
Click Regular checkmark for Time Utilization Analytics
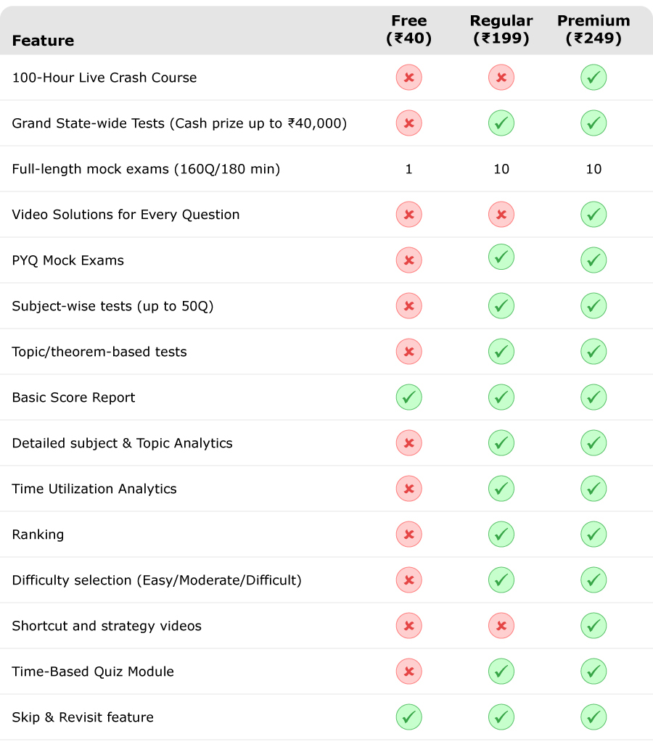[501, 489]
